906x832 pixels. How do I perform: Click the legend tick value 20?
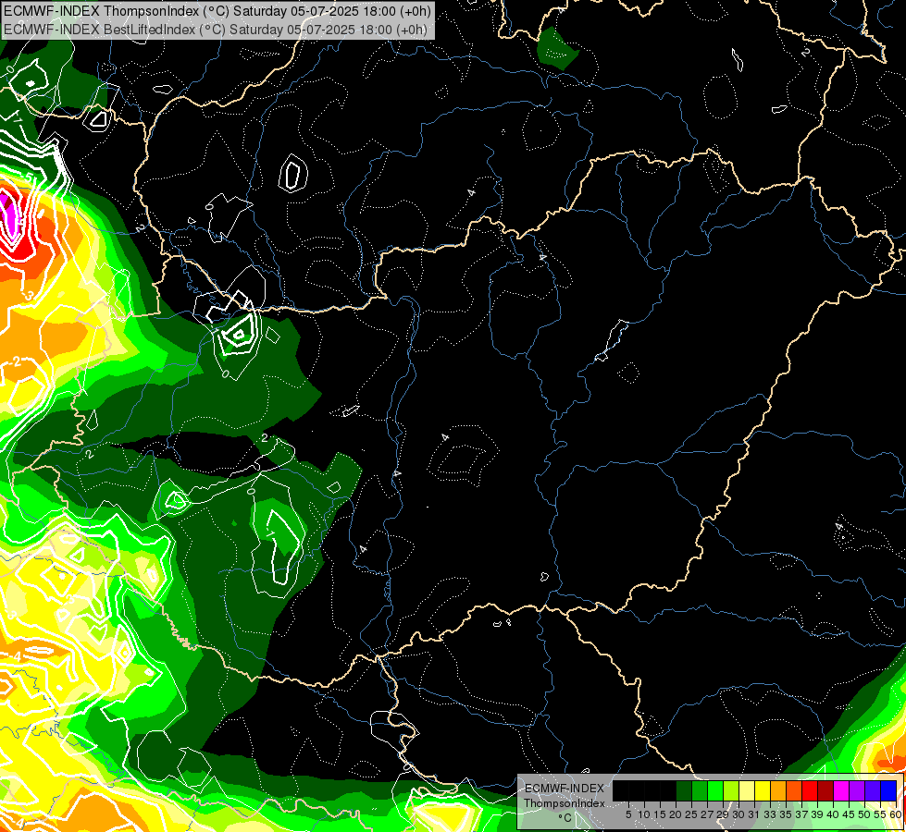(x=676, y=814)
